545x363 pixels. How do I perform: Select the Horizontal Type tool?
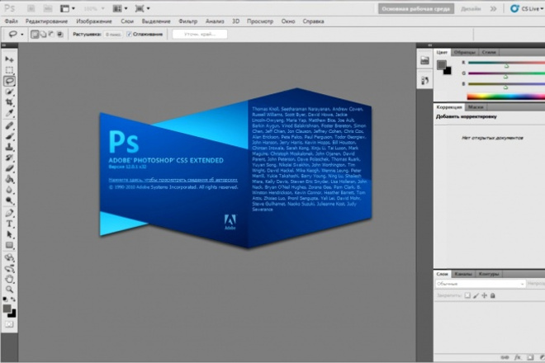point(9,224)
